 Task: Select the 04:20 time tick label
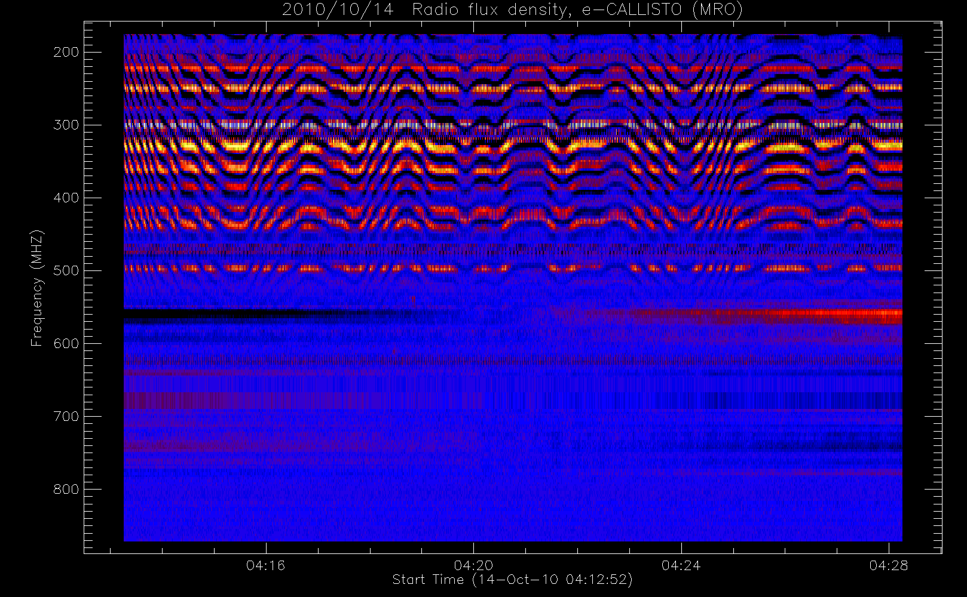click(473, 565)
